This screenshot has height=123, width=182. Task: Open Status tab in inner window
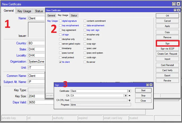74,15
